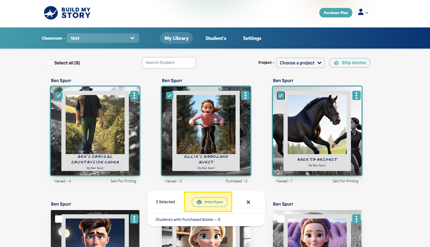430x247 pixels.
Task: Uncheck the Race to Respect story
Action: [x=281, y=96]
